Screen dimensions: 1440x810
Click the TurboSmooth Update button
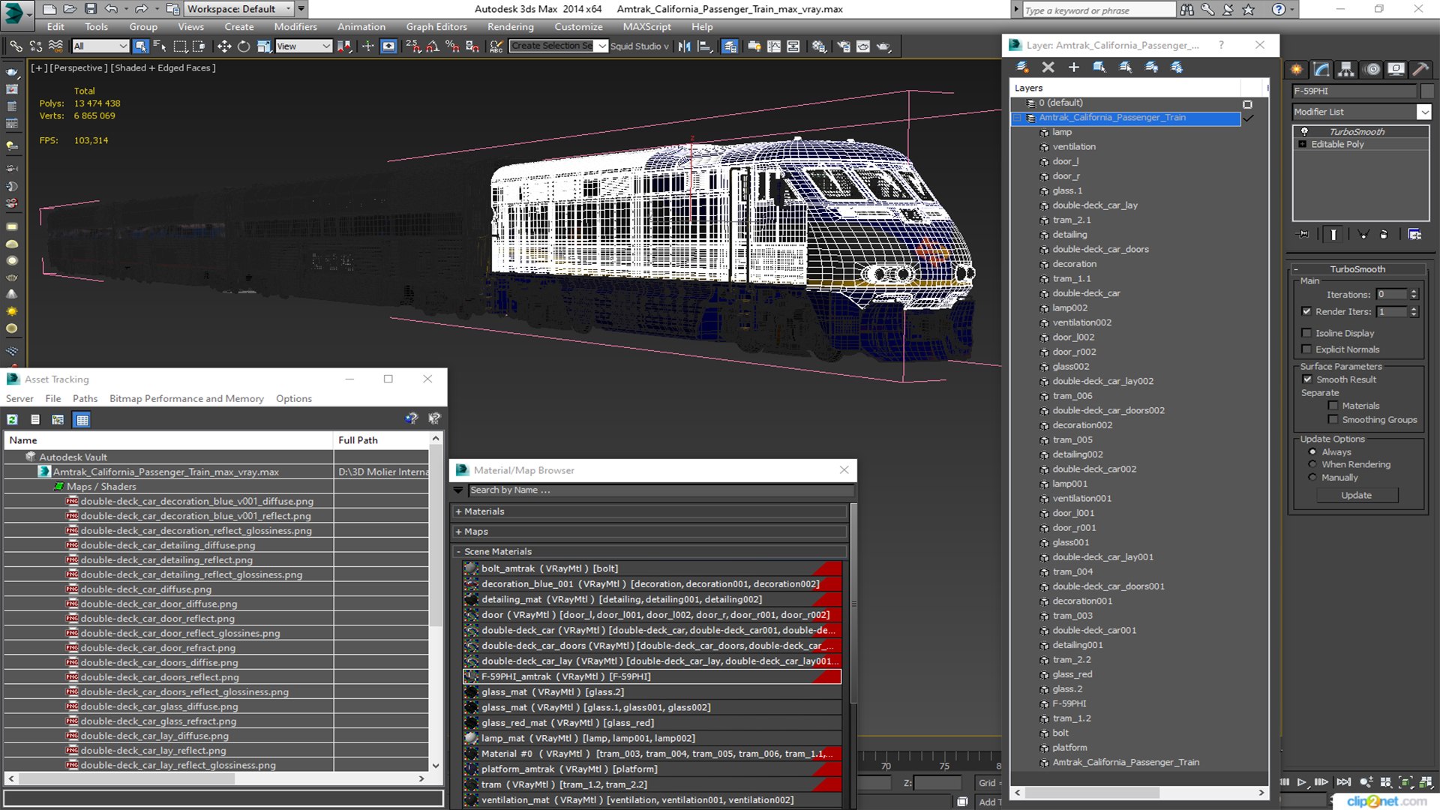[x=1356, y=496]
